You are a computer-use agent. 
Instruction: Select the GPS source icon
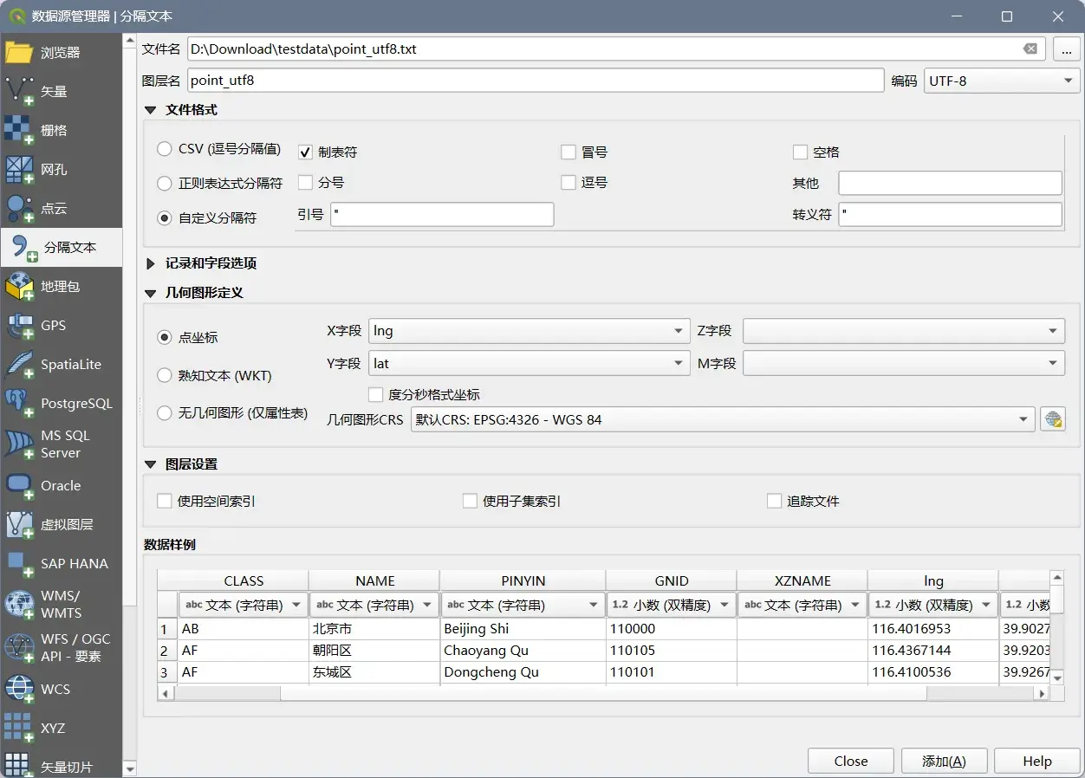(x=19, y=325)
